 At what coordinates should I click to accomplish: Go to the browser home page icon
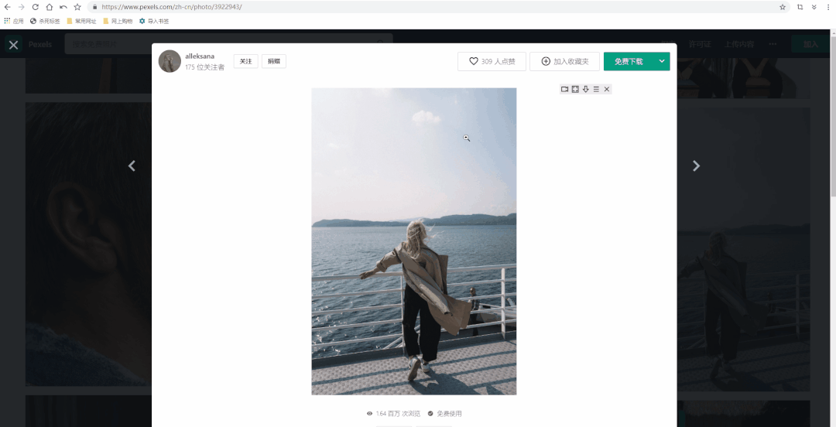click(x=49, y=7)
